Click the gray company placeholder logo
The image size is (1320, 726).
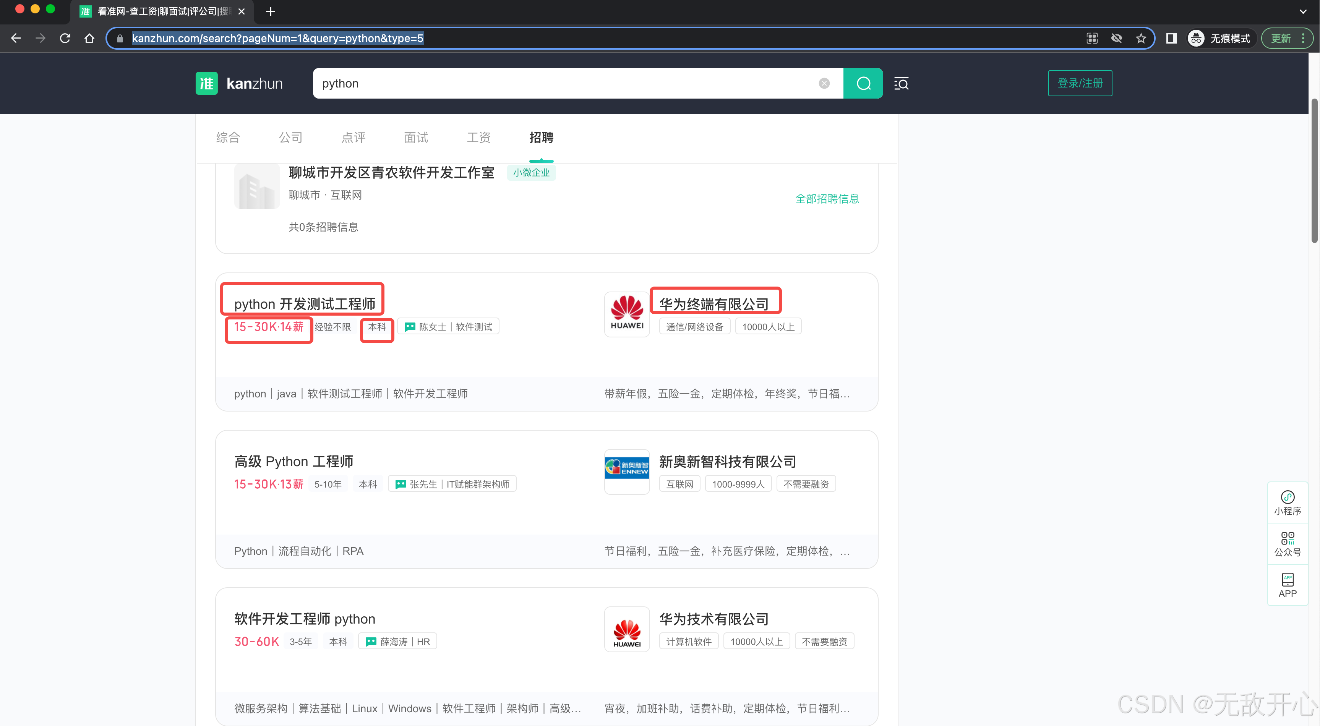coord(257,186)
